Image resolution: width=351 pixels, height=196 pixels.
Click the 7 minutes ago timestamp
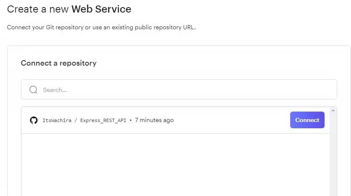(154, 120)
